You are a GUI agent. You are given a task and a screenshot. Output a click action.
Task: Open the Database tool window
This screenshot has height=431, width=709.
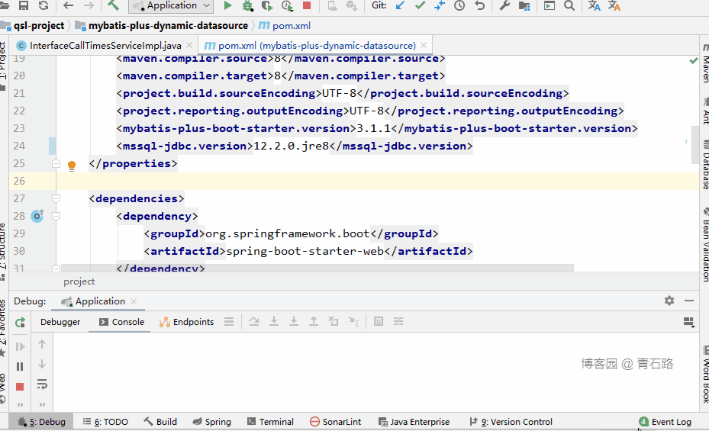(705, 166)
